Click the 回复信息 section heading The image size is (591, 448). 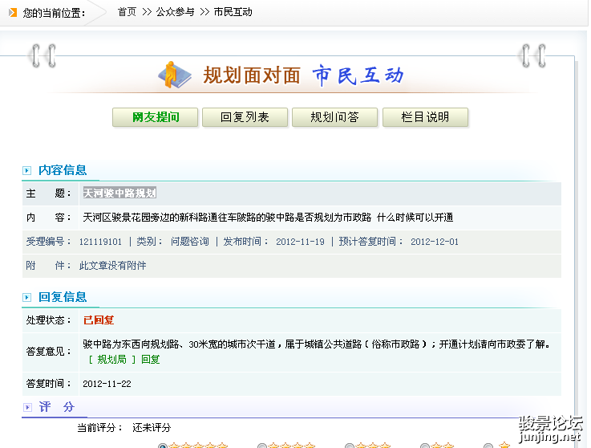pos(63,297)
